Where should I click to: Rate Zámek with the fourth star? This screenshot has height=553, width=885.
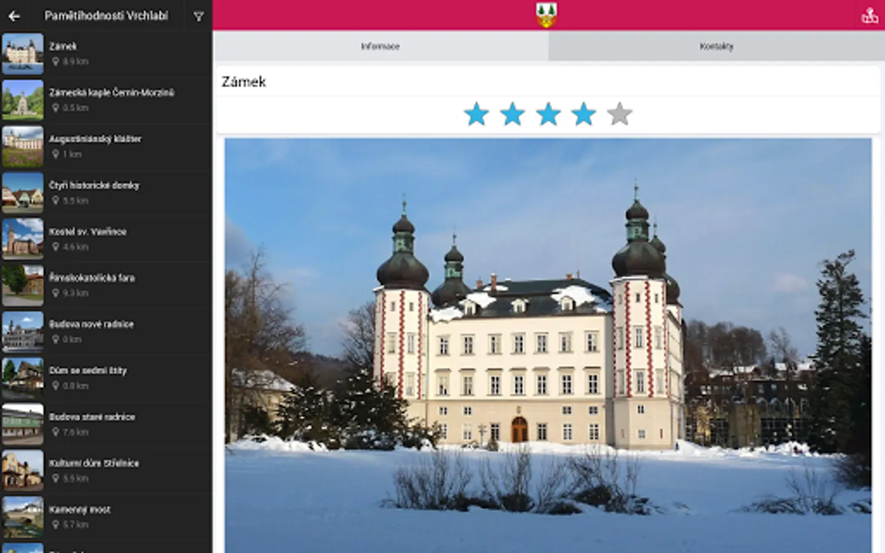pos(584,114)
